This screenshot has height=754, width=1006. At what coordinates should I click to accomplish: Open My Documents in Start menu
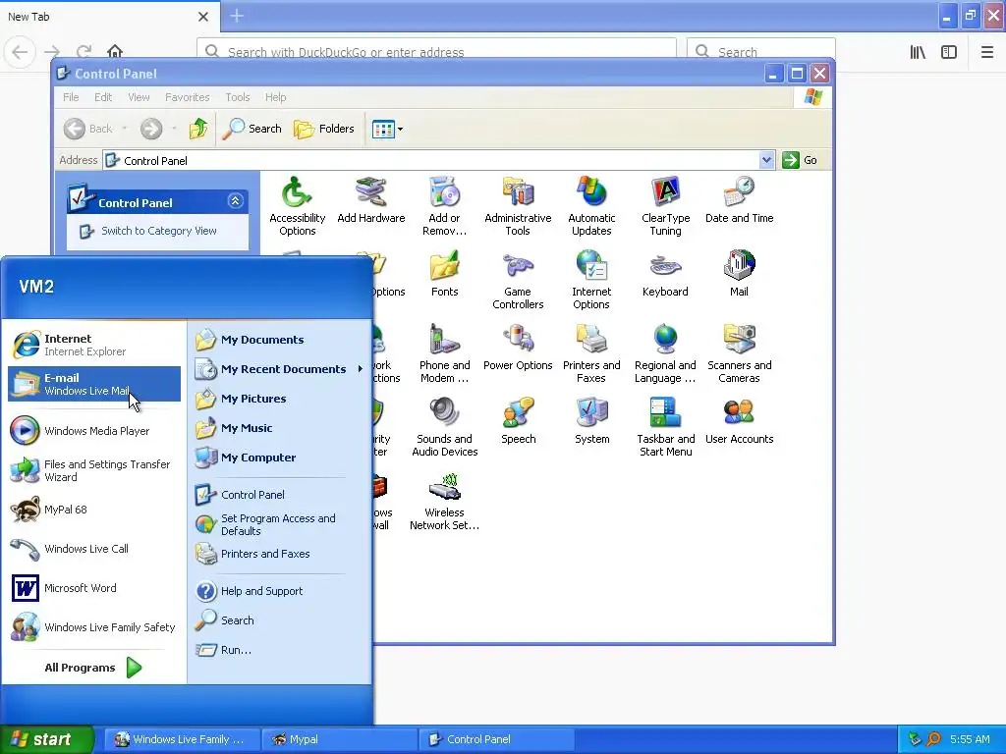tap(279, 339)
